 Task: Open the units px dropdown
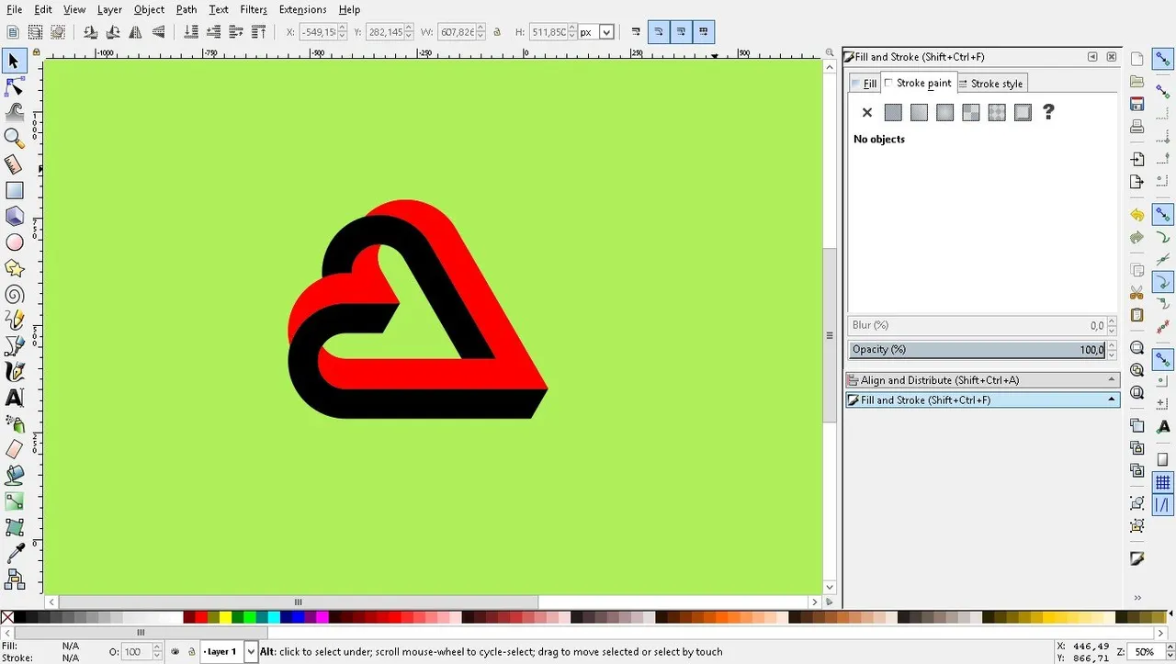pos(606,32)
